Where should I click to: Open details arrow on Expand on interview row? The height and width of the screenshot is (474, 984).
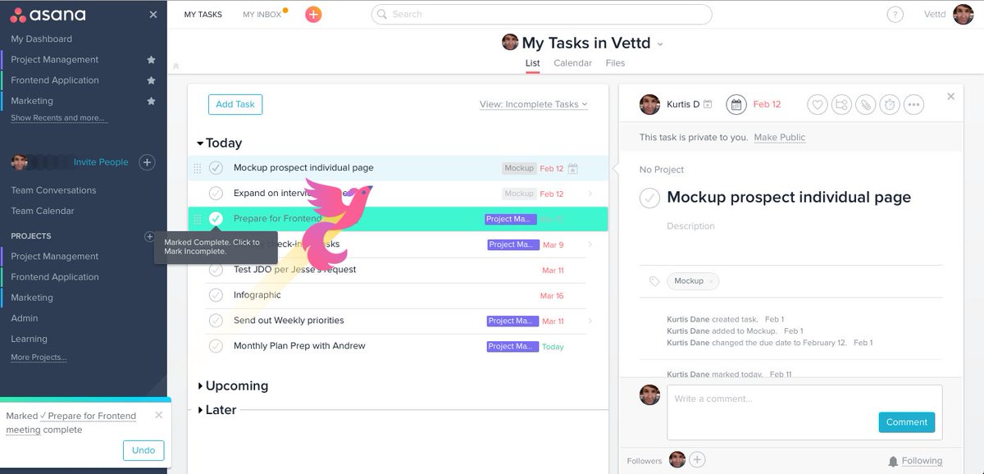[590, 194]
